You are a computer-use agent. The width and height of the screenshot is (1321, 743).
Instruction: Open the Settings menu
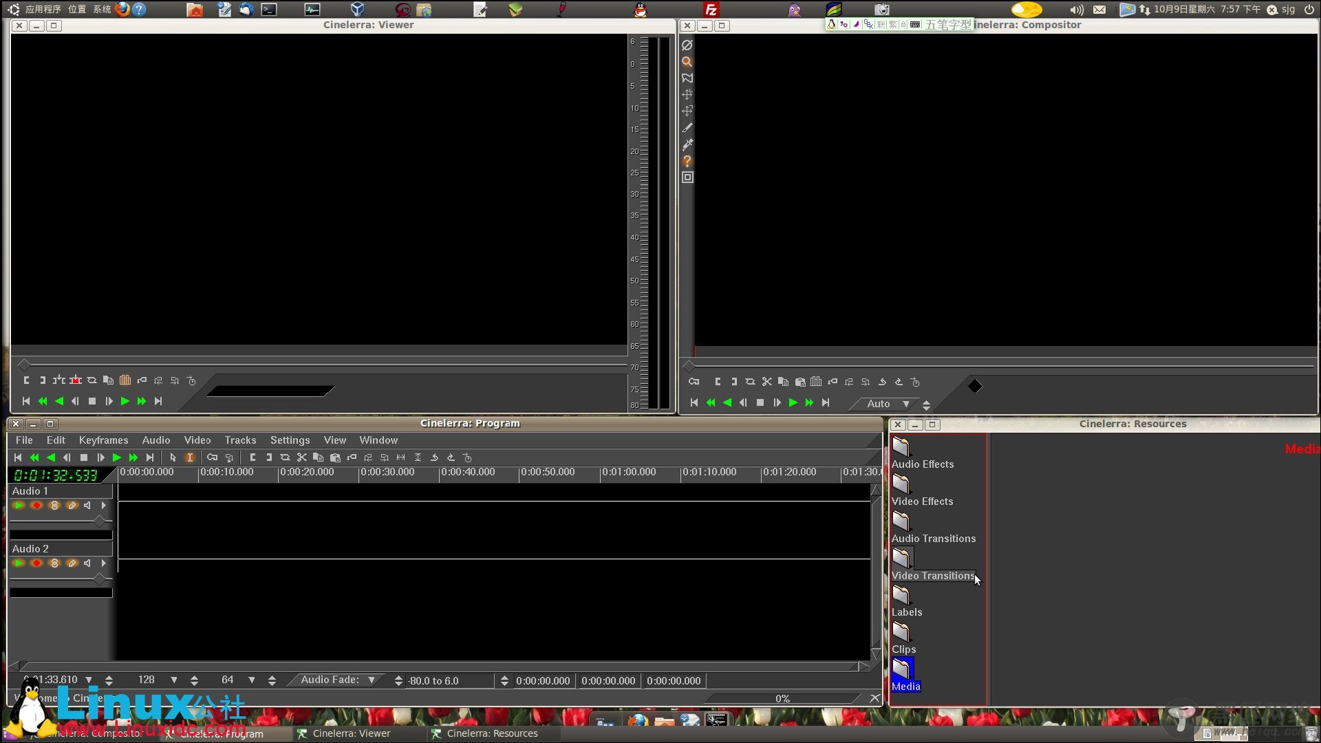290,440
